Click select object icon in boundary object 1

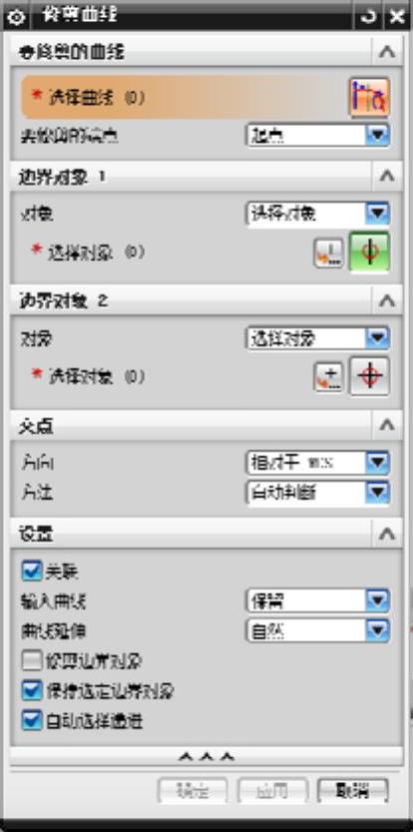[x=369, y=252]
